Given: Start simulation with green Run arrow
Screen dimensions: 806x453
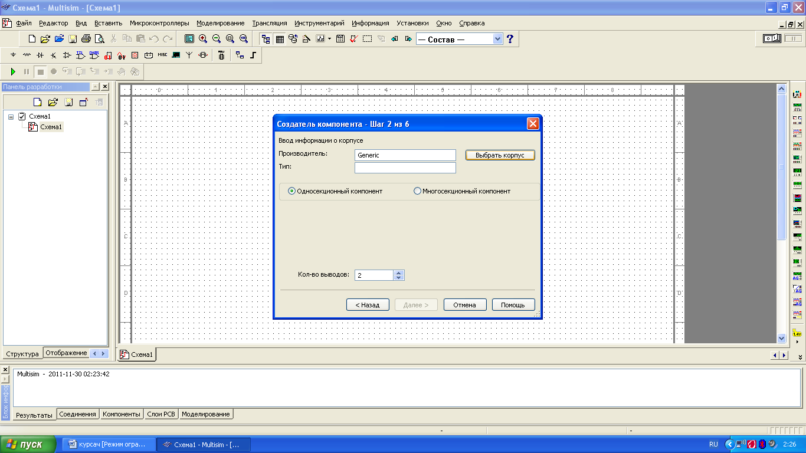Looking at the screenshot, I should tap(13, 72).
